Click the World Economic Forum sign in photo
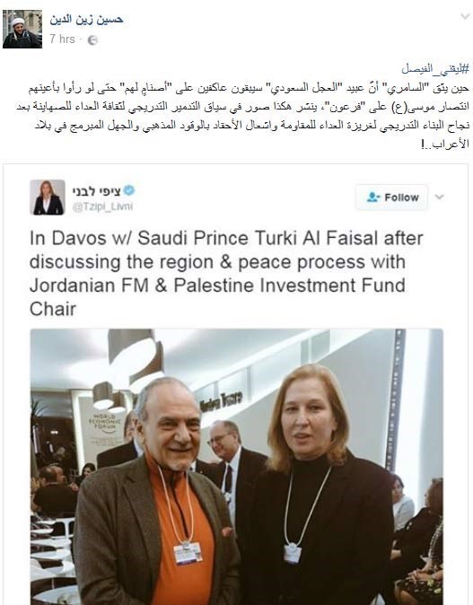 (x=105, y=425)
